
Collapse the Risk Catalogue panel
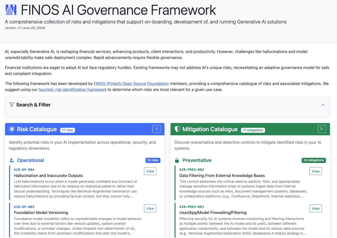pos(156,129)
